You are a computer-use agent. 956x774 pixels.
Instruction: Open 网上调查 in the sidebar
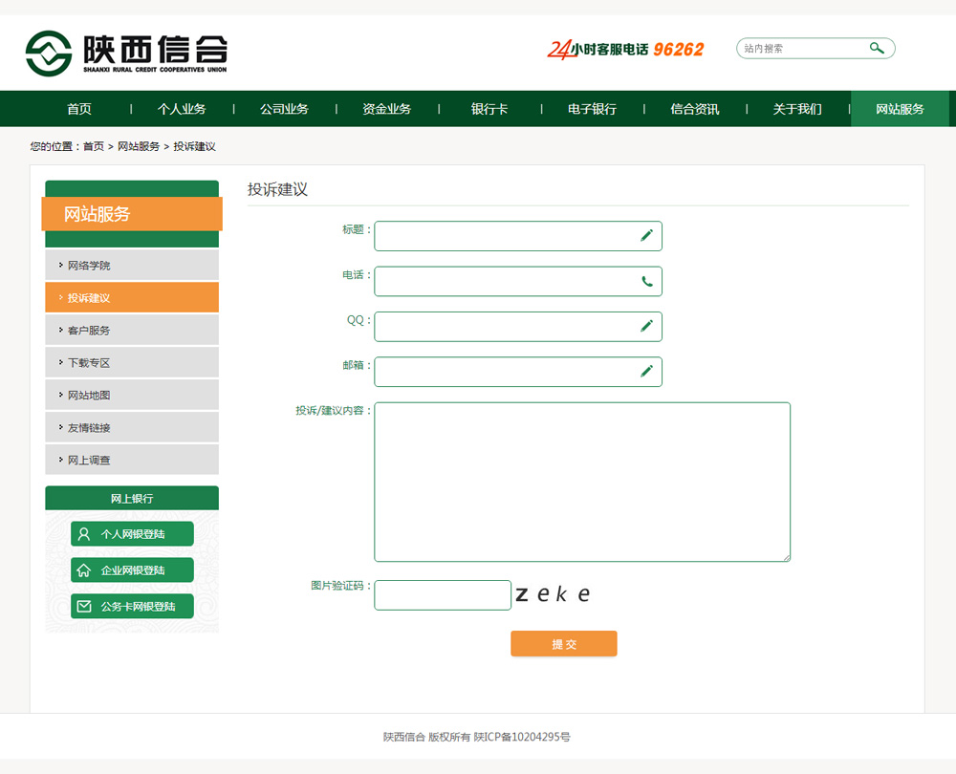(x=89, y=461)
